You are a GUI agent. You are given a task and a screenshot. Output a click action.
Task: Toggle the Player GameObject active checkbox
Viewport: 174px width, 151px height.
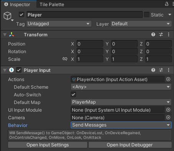point(22,15)
